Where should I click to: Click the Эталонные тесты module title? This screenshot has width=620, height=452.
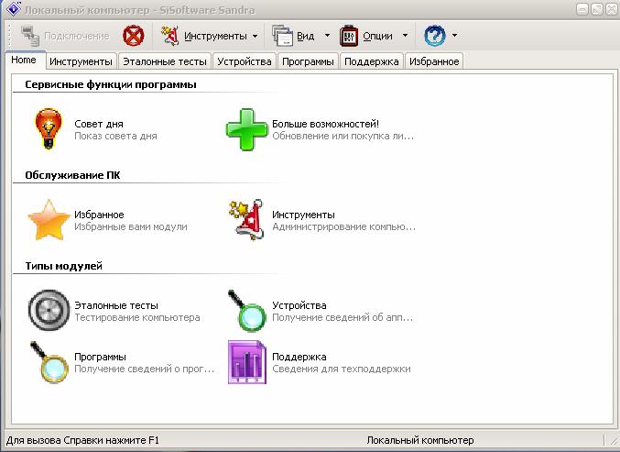click(x=116, y=305)
